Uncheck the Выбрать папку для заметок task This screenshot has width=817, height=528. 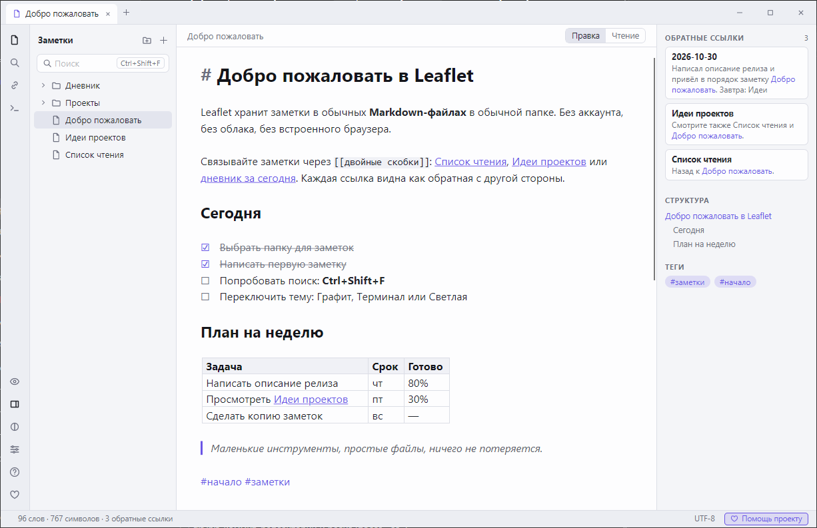tap(205, 248)
